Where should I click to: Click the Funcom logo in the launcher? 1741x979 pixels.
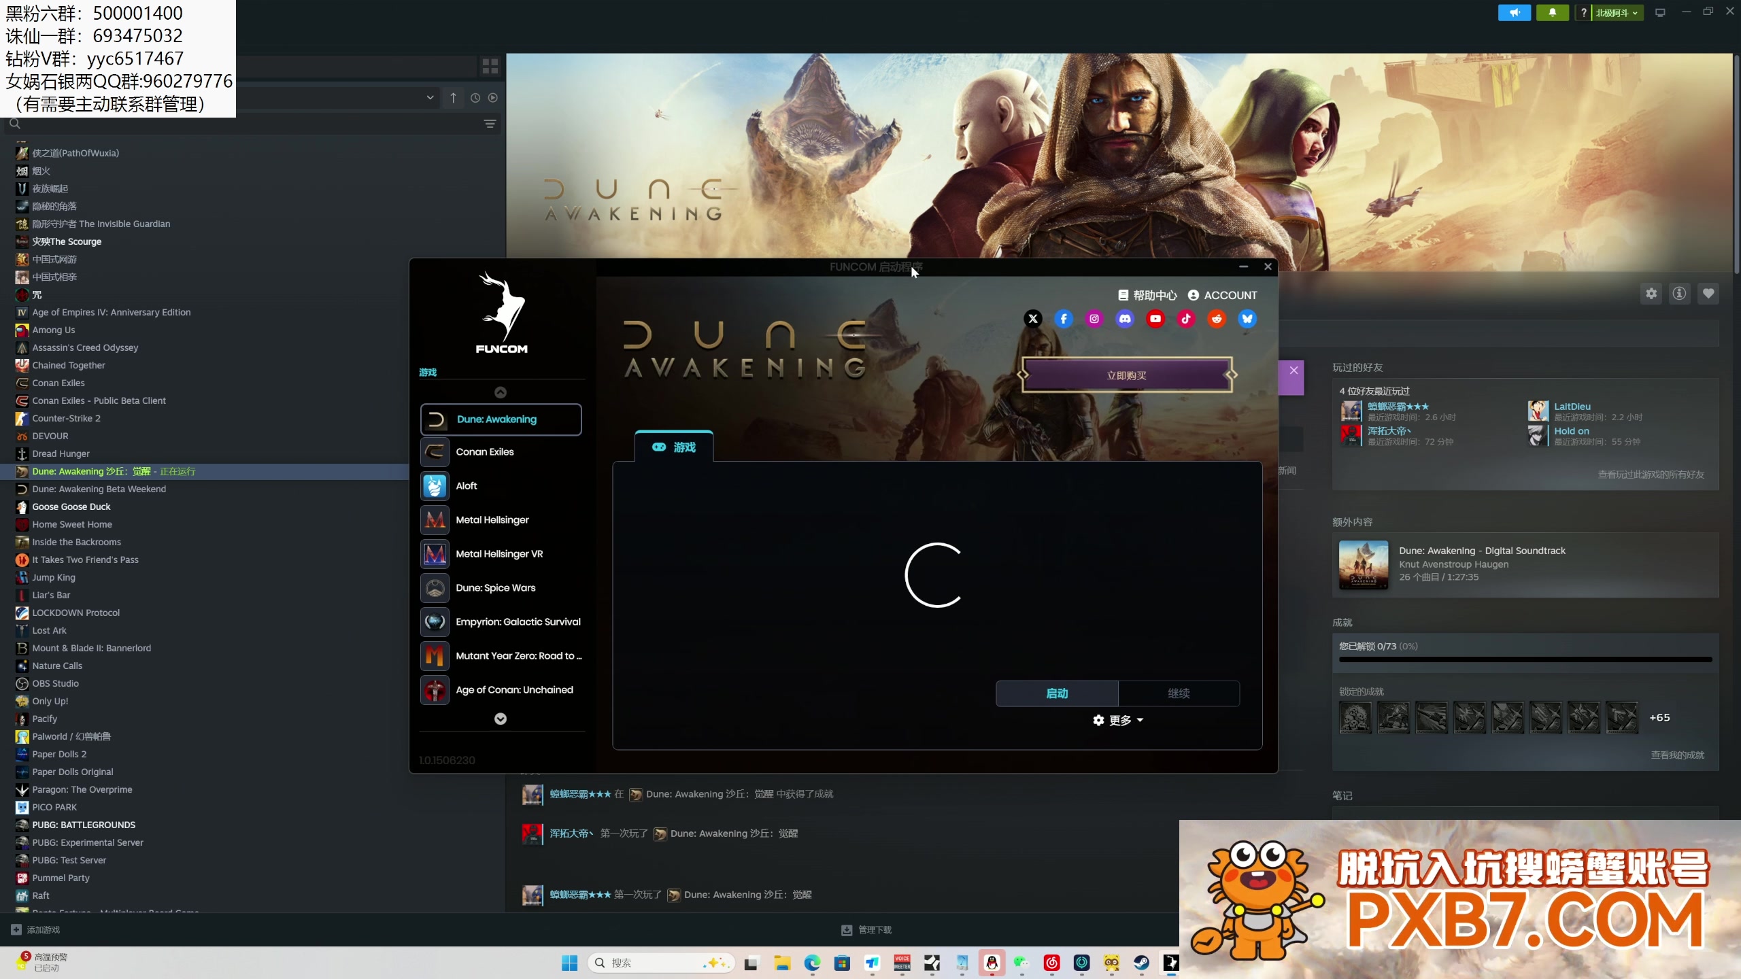502,313
